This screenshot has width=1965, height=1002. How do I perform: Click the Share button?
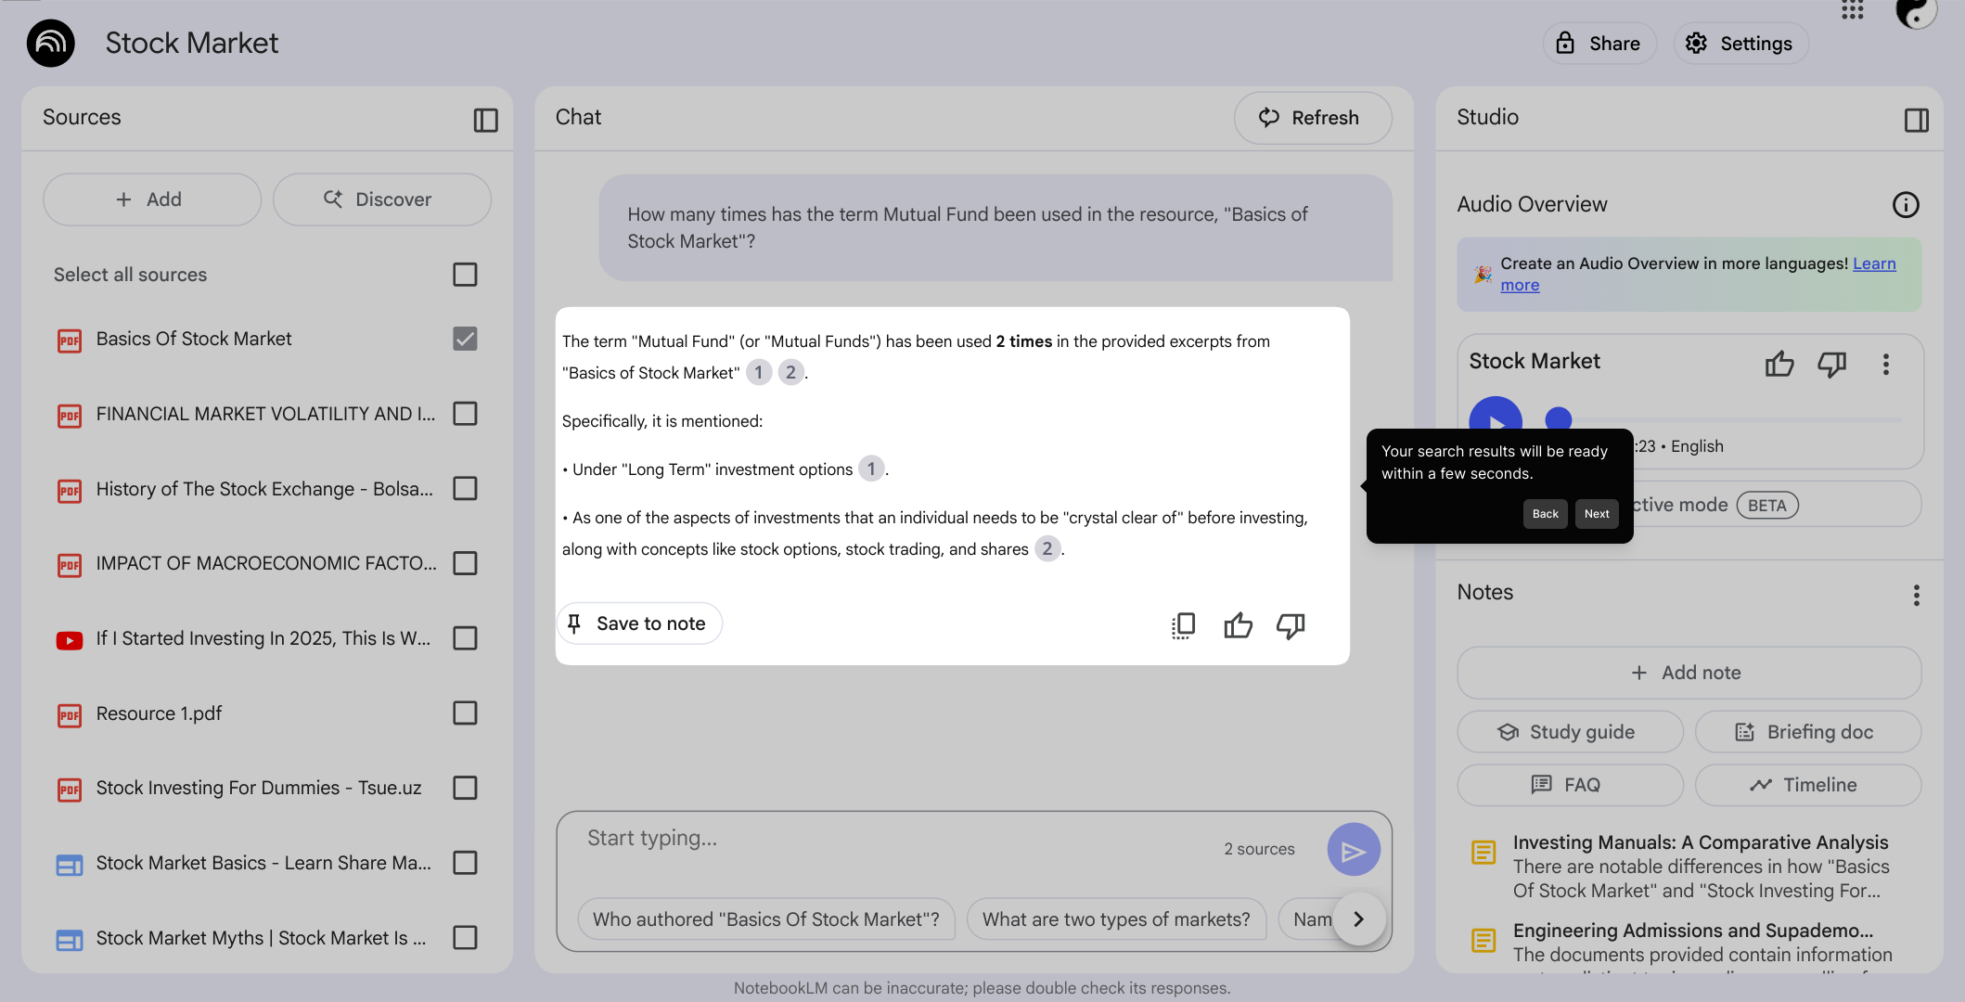(1599, 44)
